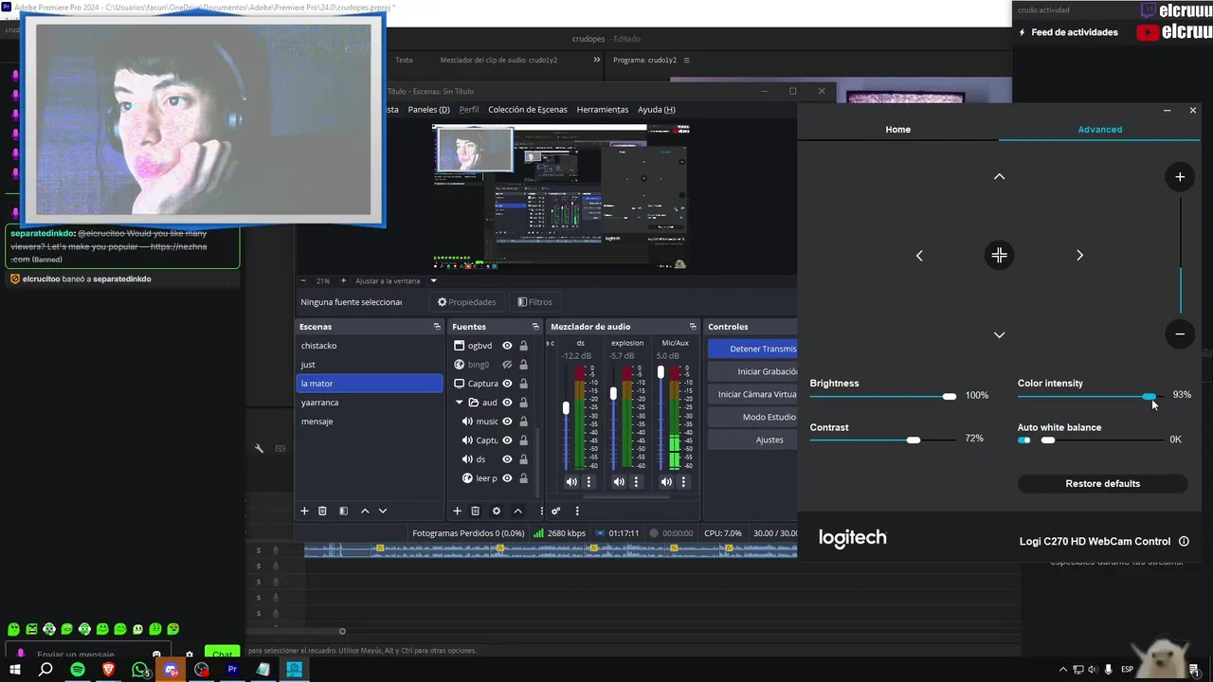
Task: Open source properties gear in Fuentes toolbar
Action: pyautogui.click(x=497, y=511)
